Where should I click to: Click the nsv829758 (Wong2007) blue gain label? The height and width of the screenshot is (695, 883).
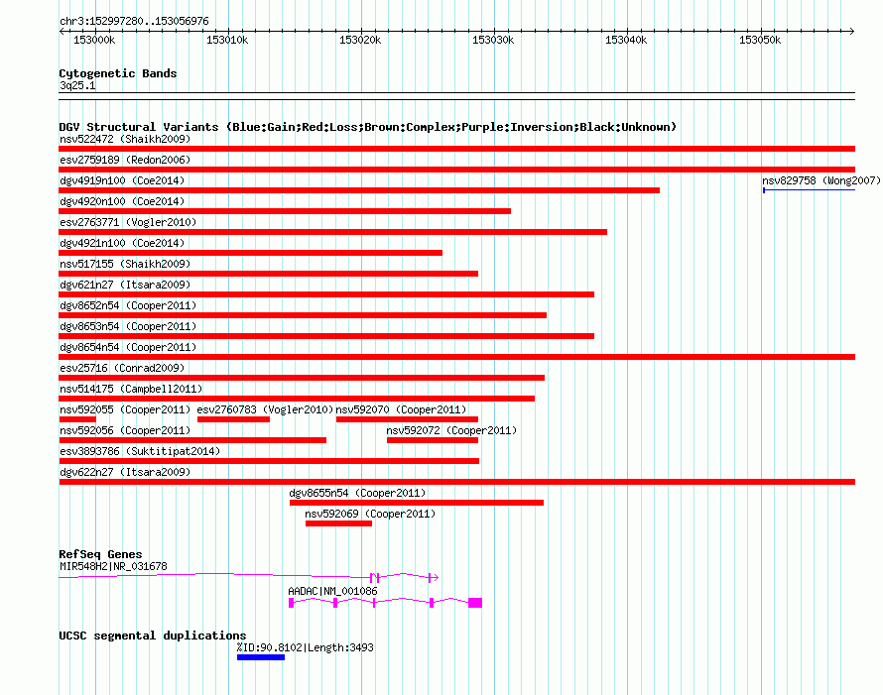(821, 180)
